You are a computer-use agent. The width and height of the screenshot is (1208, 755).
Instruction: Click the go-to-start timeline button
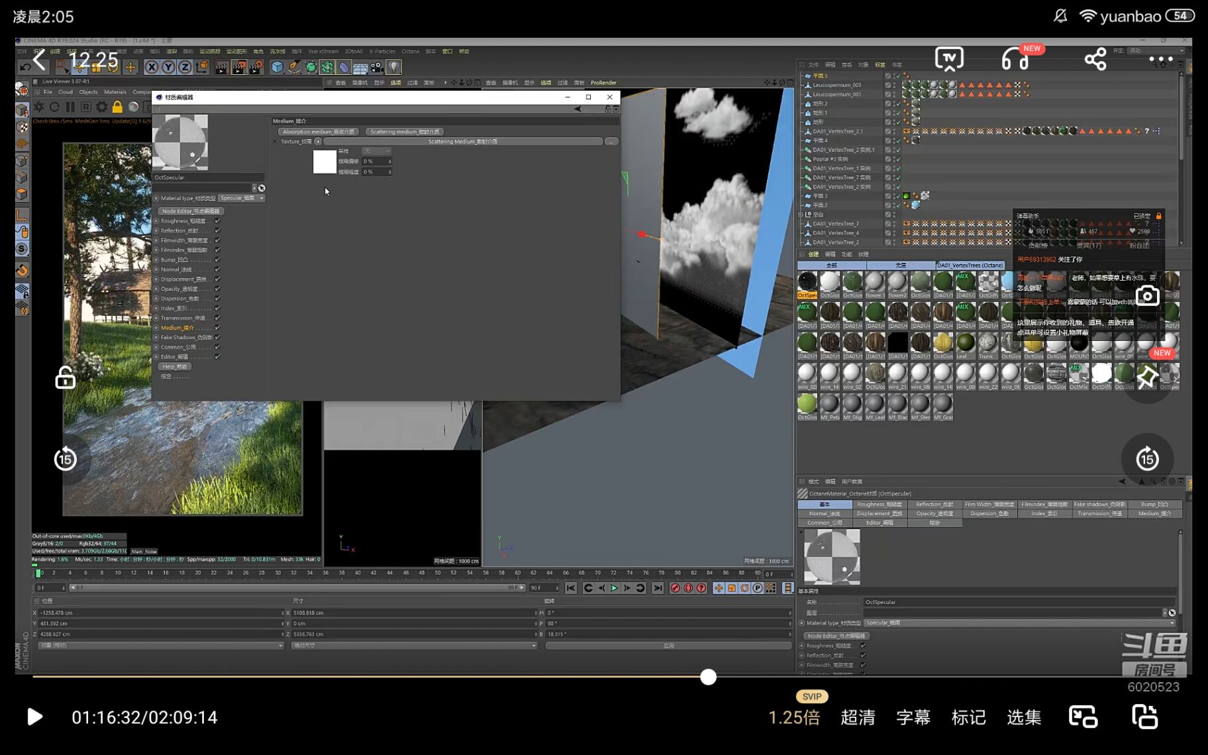pos(571,588)
